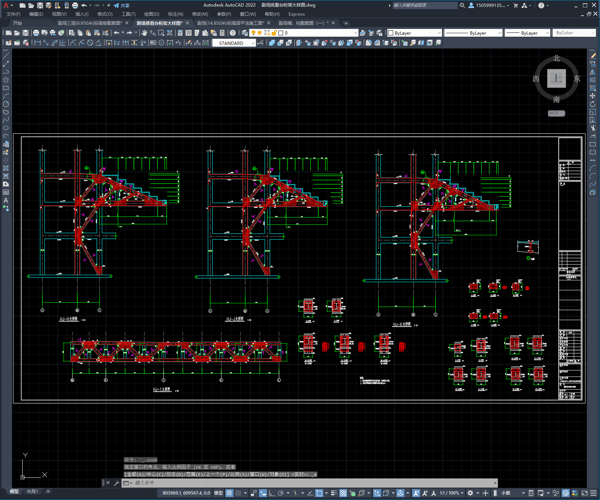Click the Zoom Window icon
This screenshot has width=600, height=500.
pos(161,33)
